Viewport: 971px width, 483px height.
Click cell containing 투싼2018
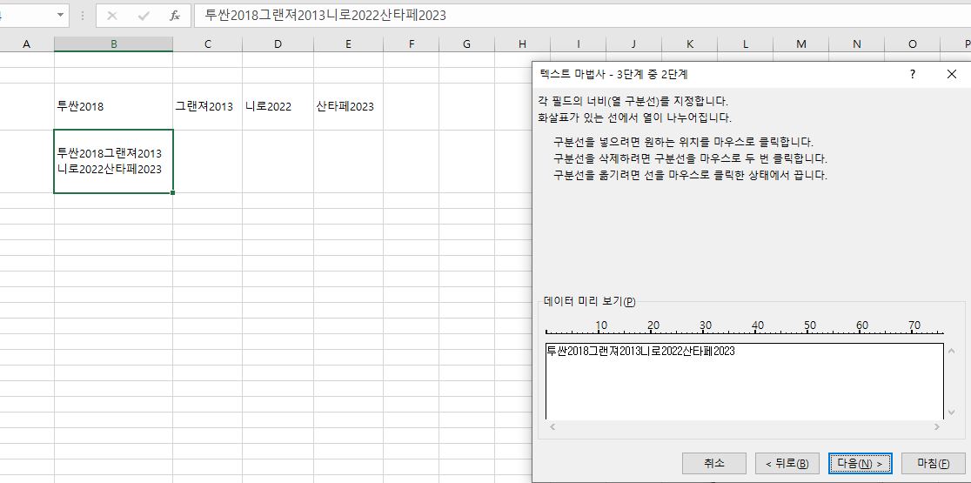tap(113, 106)
